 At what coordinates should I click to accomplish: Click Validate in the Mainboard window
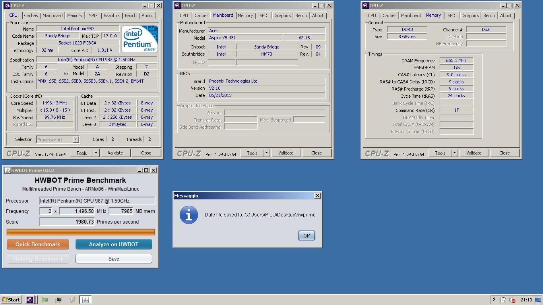286,153
